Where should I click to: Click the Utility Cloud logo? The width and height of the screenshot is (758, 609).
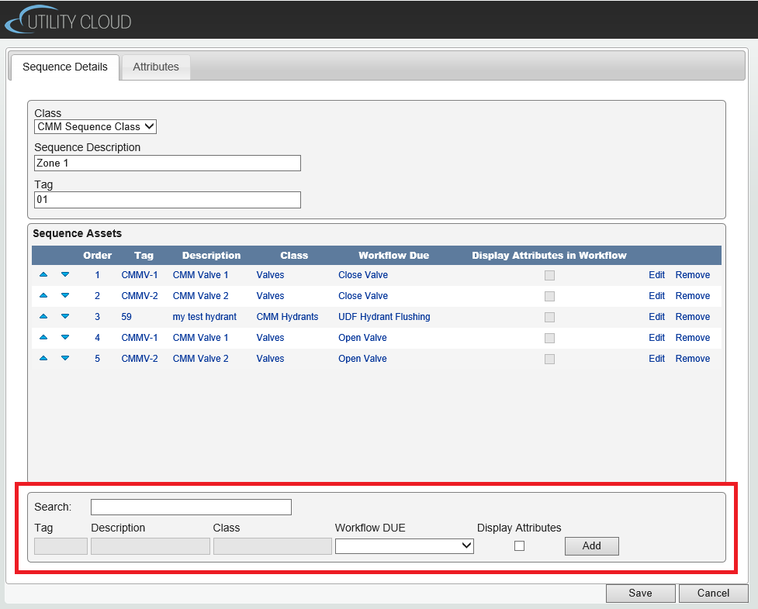click(68, 21)
